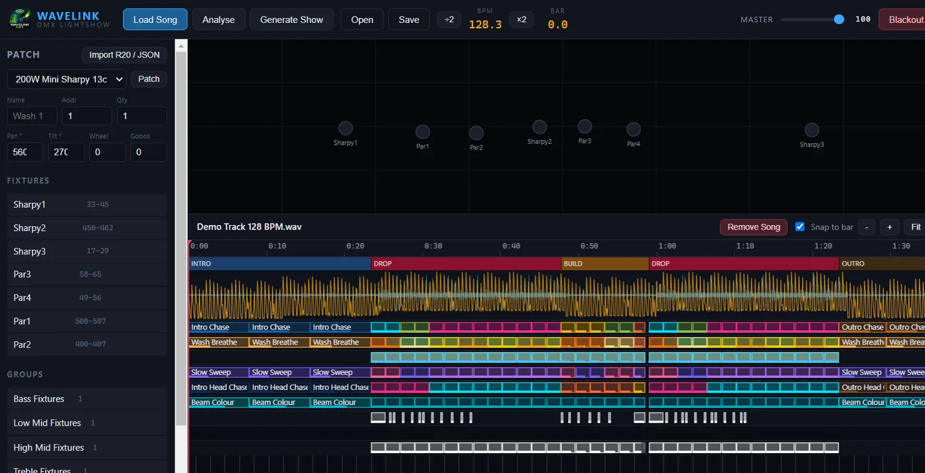Click the OUTRO section marker

tap(882, 263)
